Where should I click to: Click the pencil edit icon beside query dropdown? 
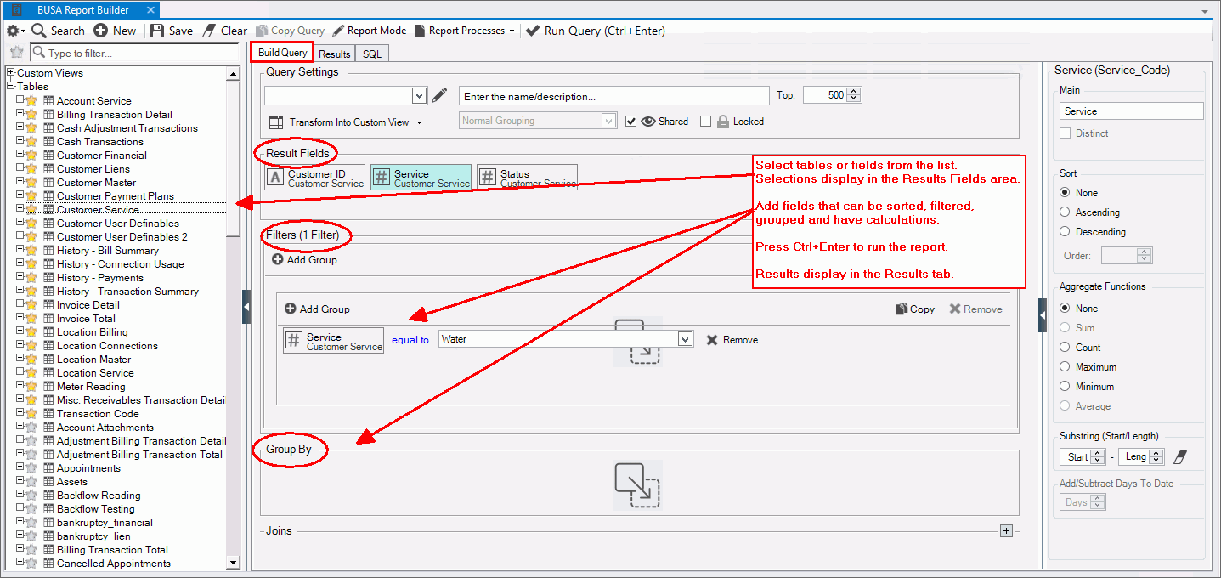[439, 95]
